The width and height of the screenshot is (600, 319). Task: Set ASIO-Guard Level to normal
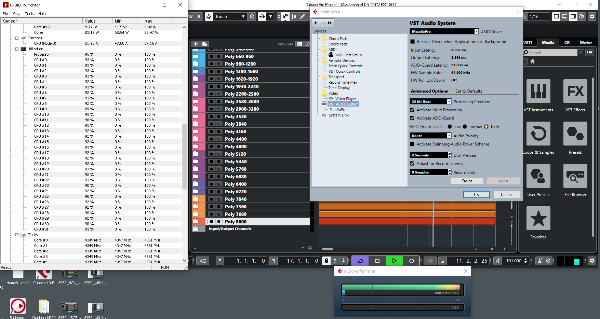tap(465, 127)
